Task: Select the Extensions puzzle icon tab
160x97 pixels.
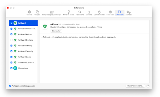Action: point(119,13)
